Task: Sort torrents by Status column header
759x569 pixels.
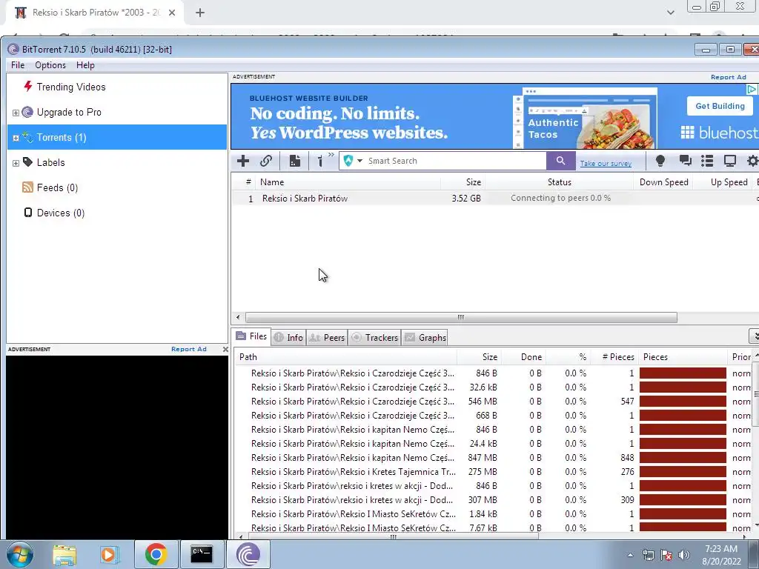Action: coord(559,182)
